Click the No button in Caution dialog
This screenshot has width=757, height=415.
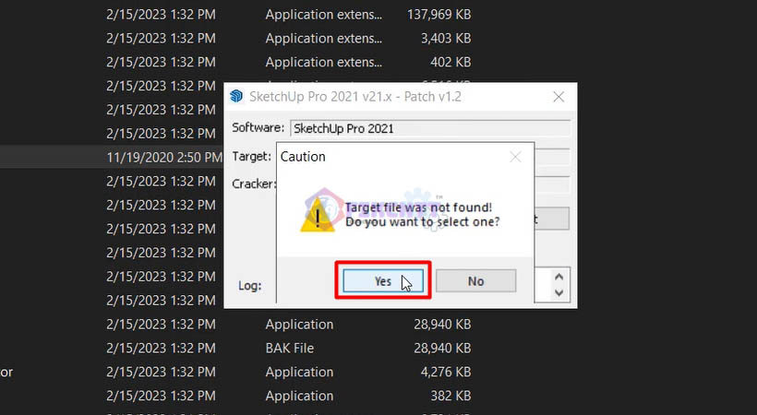475,281
